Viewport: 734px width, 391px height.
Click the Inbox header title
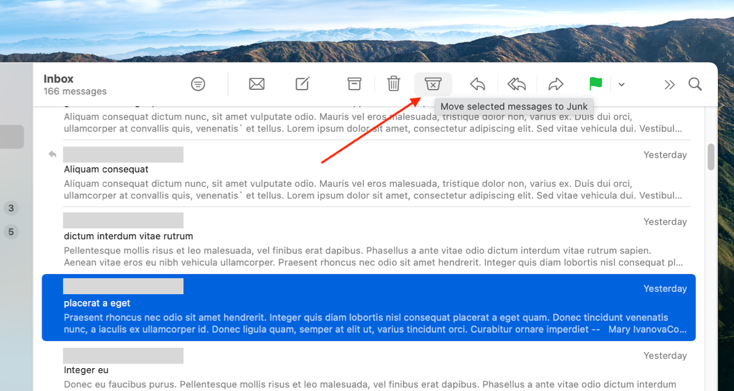click(x=58, y=78)
